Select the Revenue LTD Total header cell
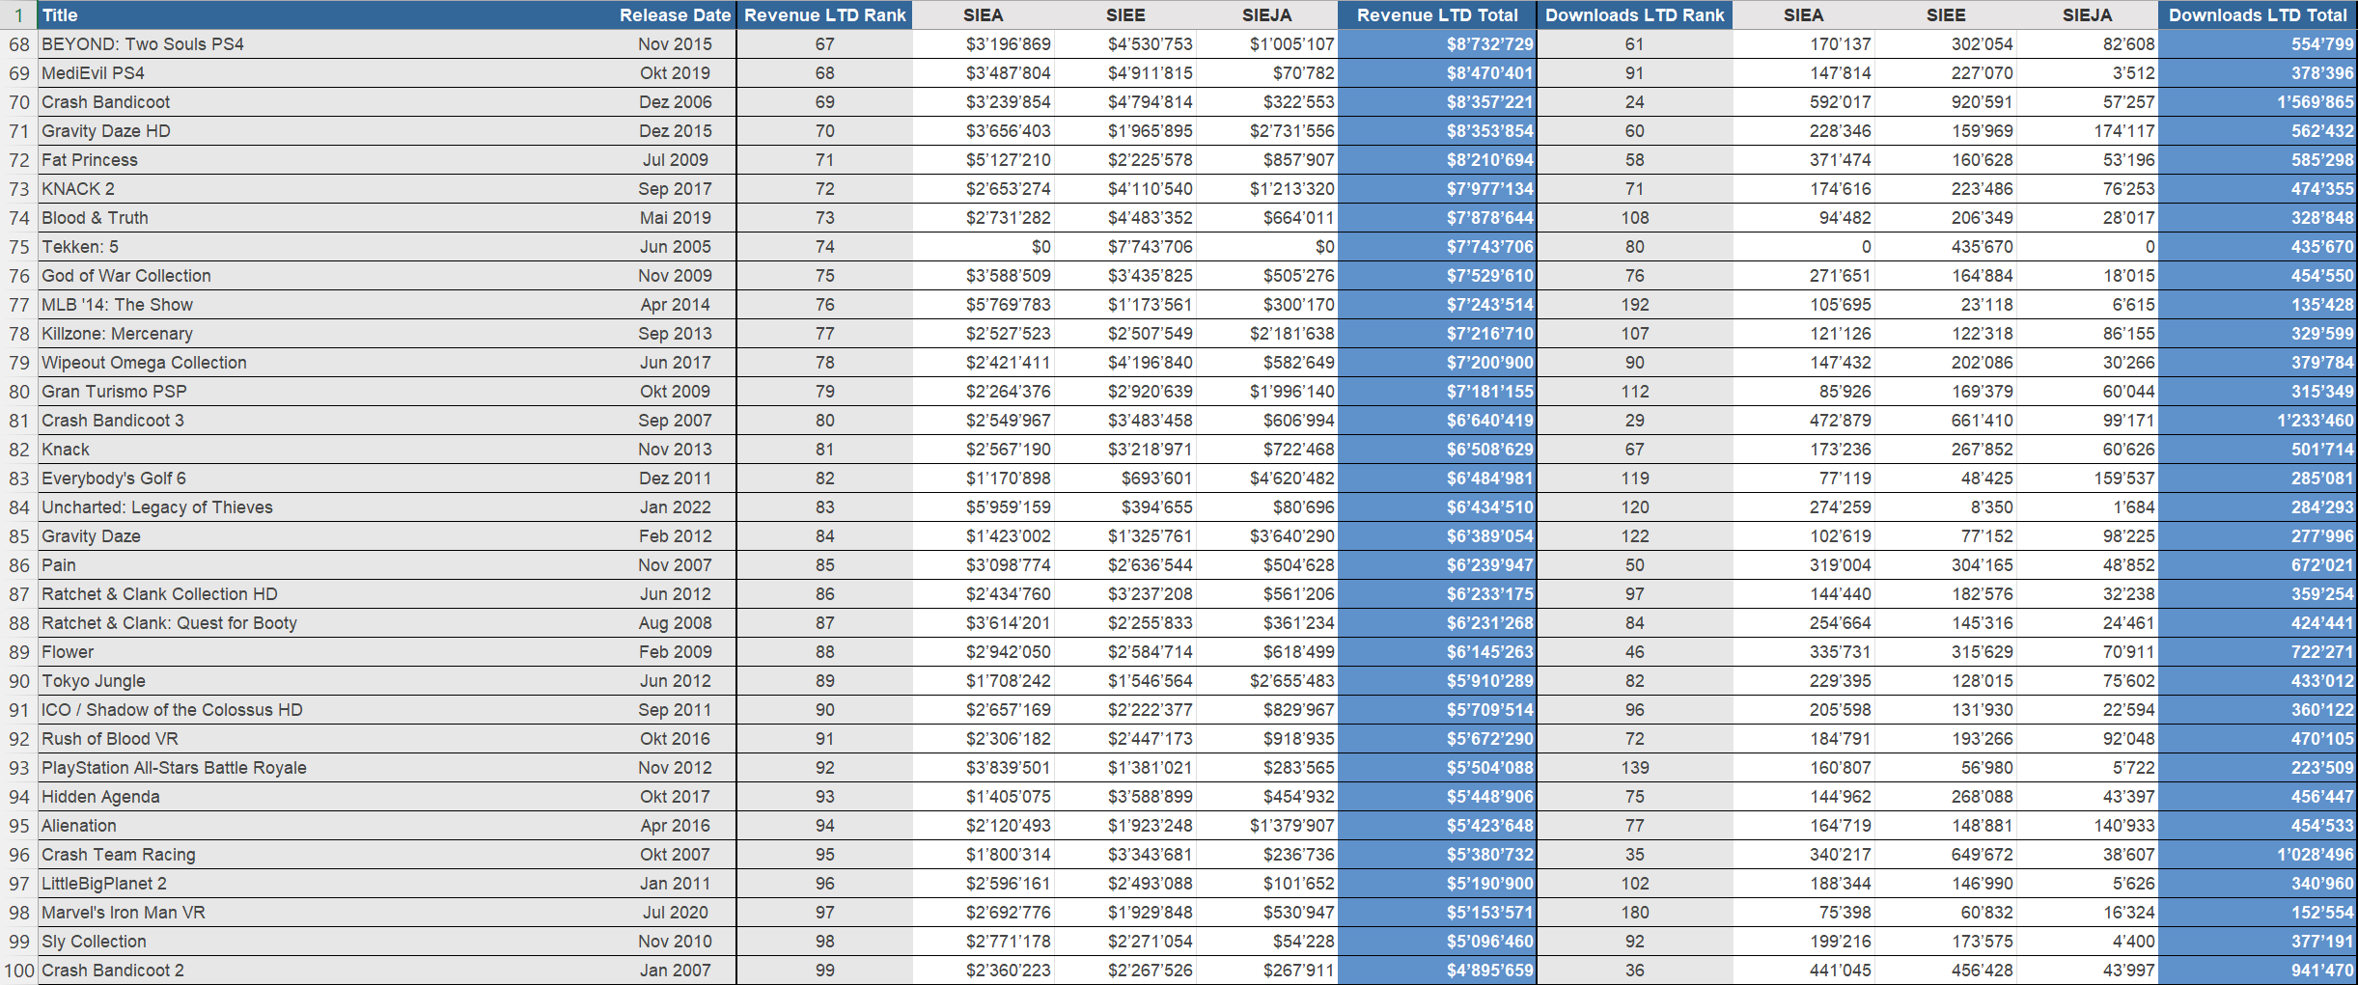This screenshot has height=985, width=2358. (x=1436, y=15)
